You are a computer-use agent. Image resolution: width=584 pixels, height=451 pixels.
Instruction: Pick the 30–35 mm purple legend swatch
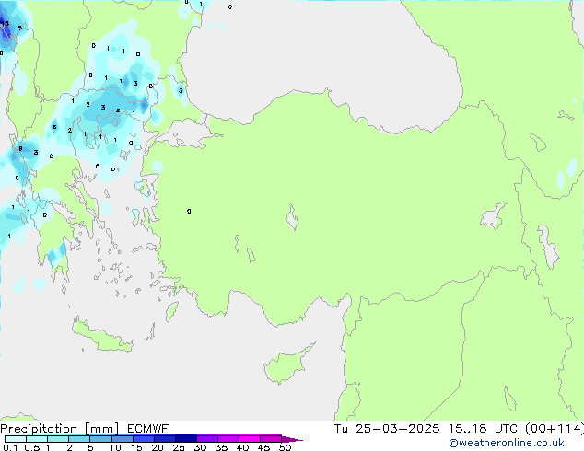(x=207, y=439)
